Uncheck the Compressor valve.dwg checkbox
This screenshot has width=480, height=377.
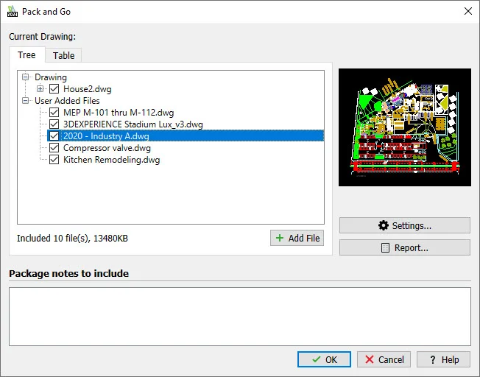click(x=54, y=148)
